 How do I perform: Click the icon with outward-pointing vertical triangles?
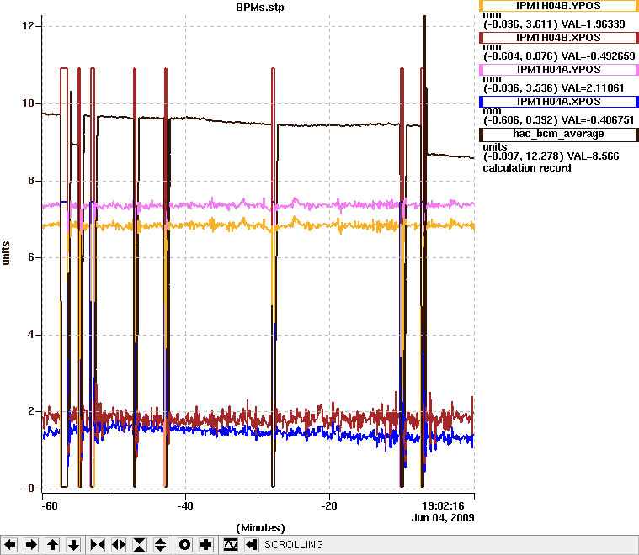coord(161,544)
